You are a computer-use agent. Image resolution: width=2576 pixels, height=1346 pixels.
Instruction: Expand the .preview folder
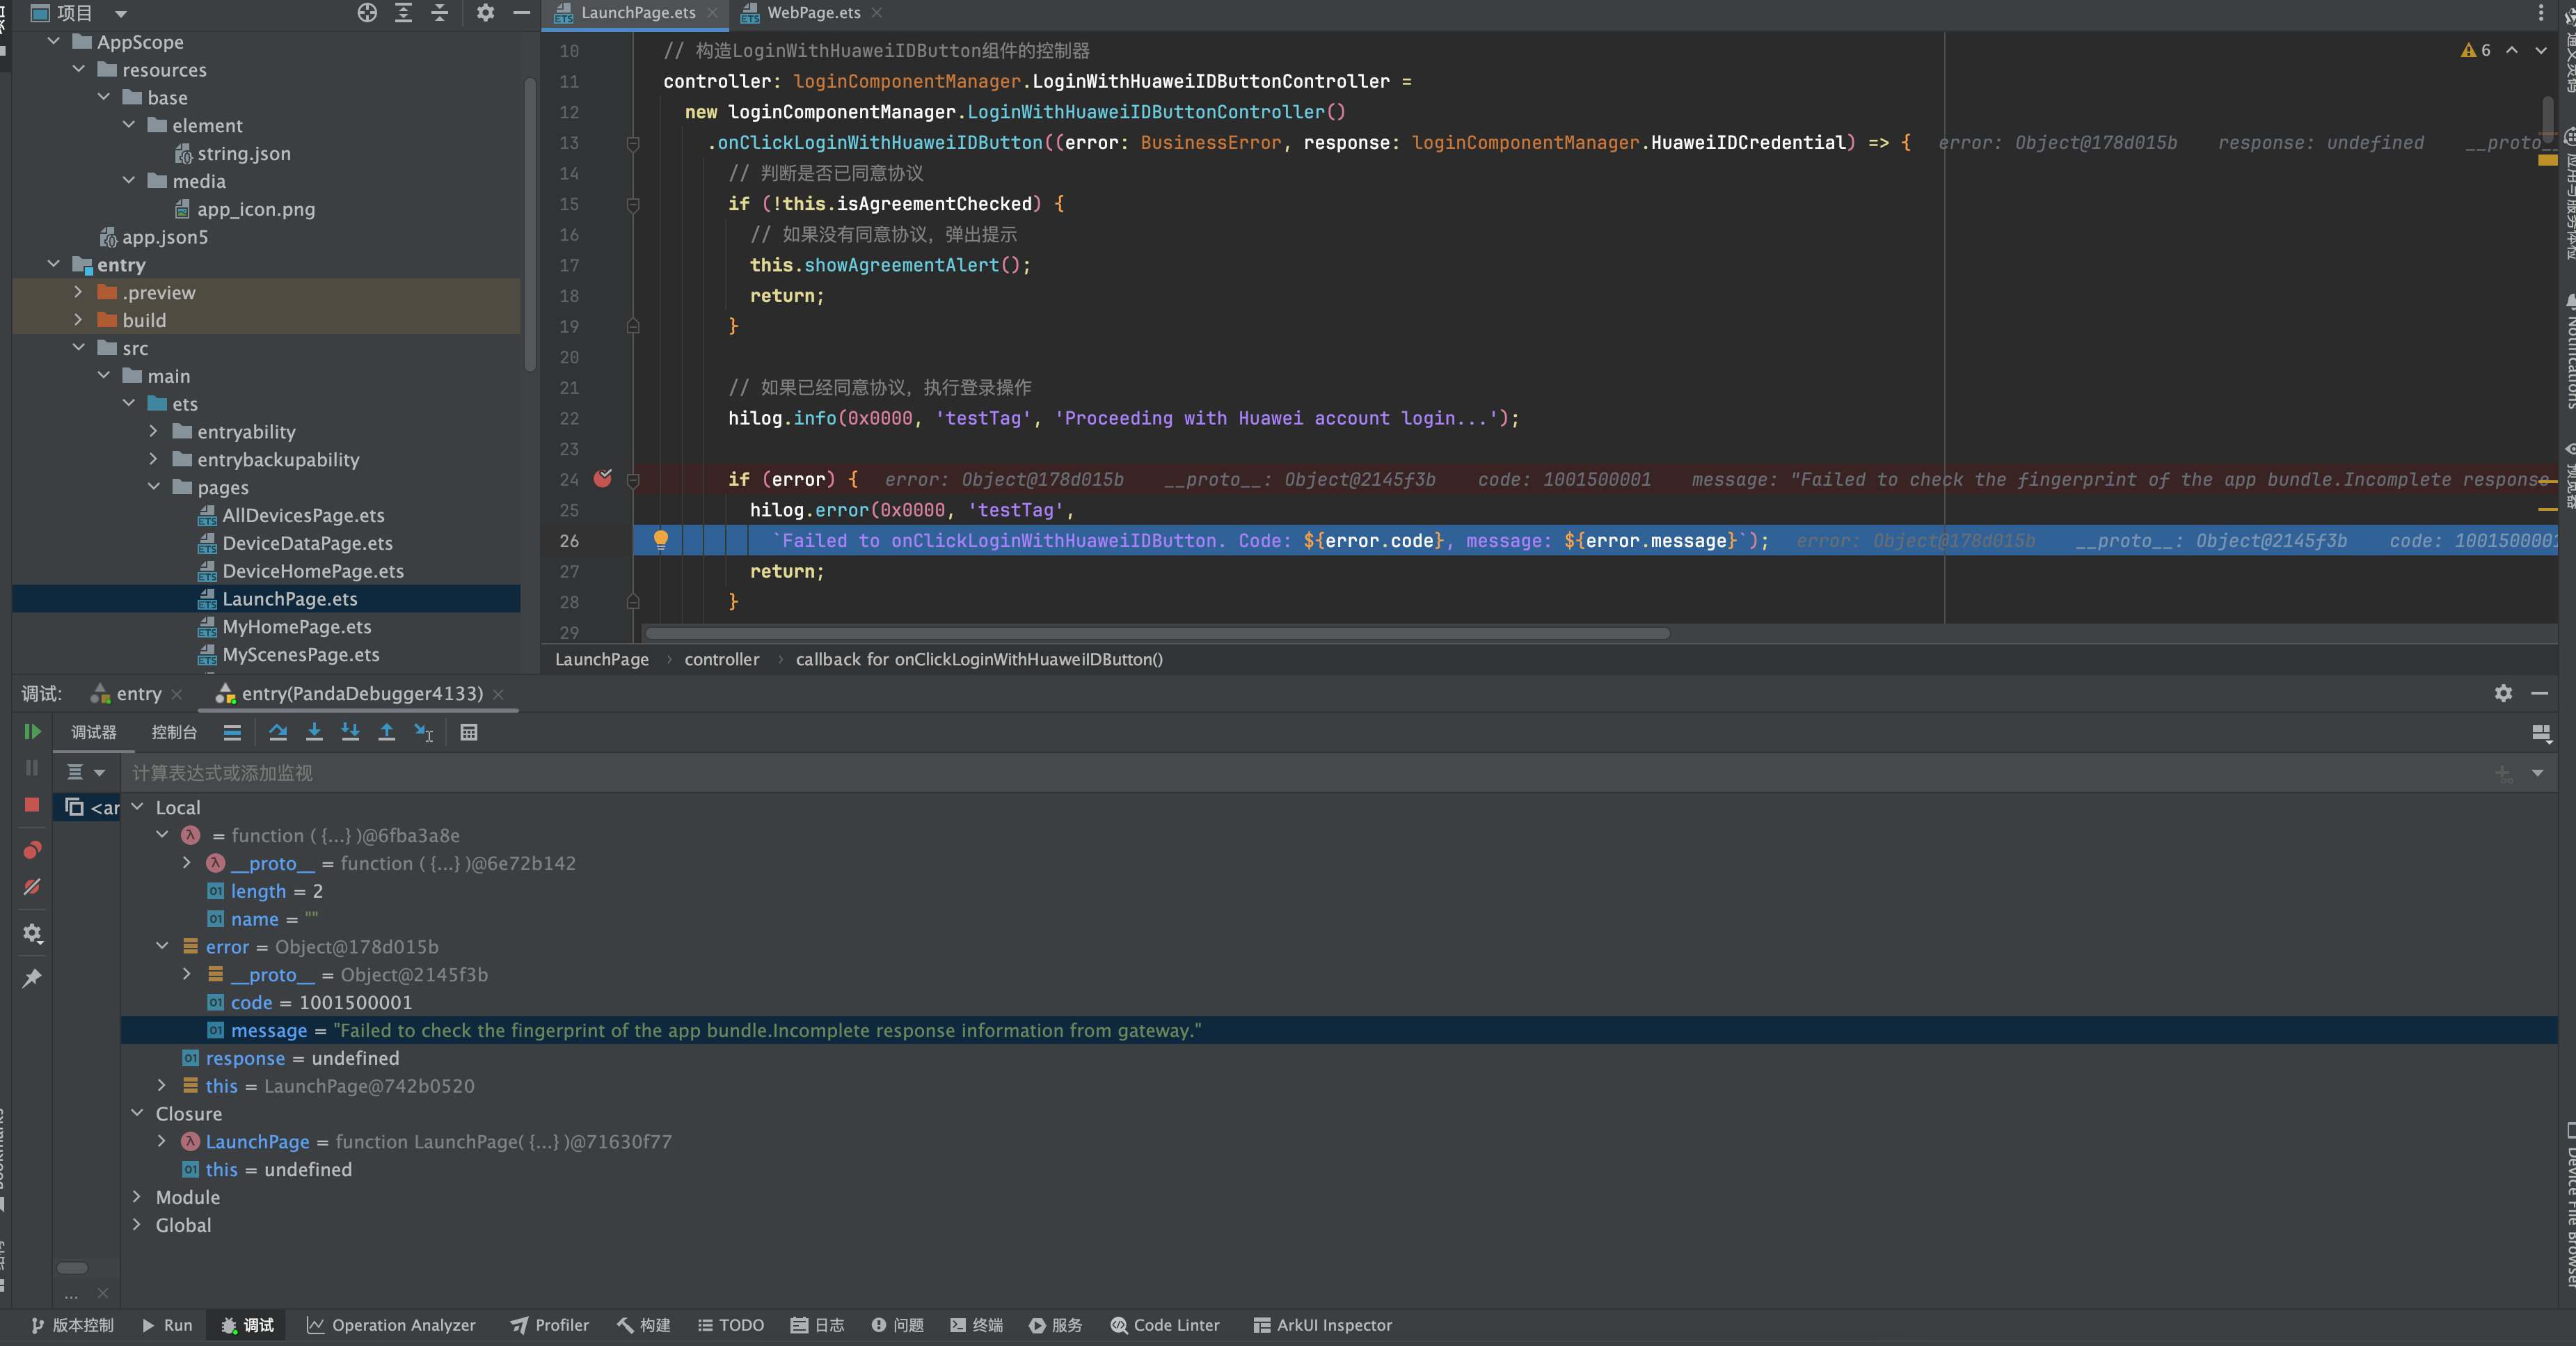[x=78, y=292]
